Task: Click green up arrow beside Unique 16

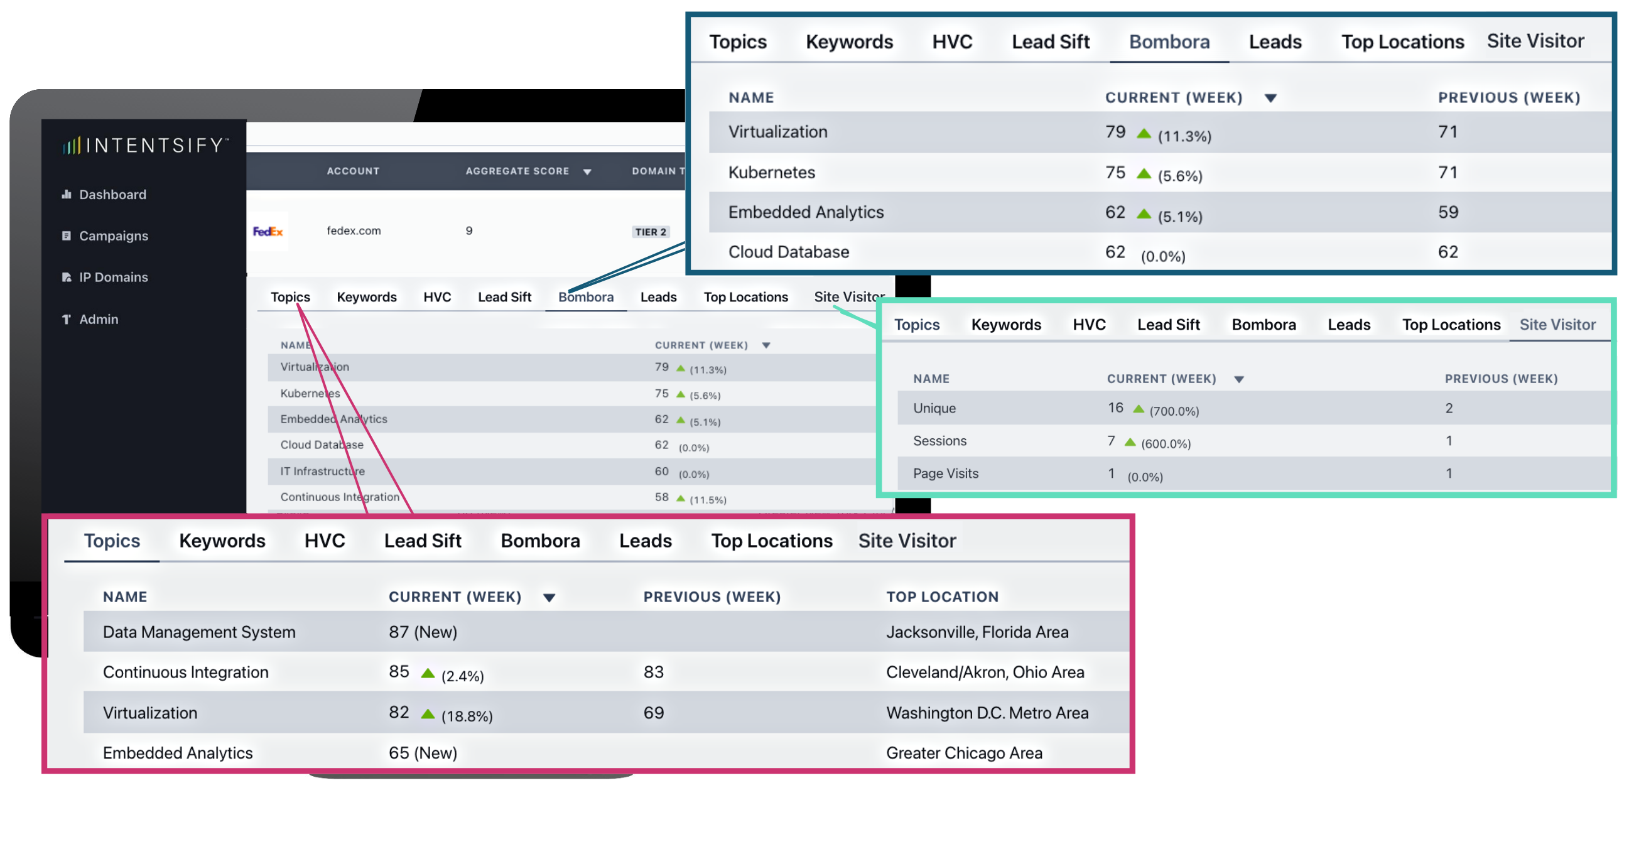Action: pyautogui.click(x=1138, y=409)
